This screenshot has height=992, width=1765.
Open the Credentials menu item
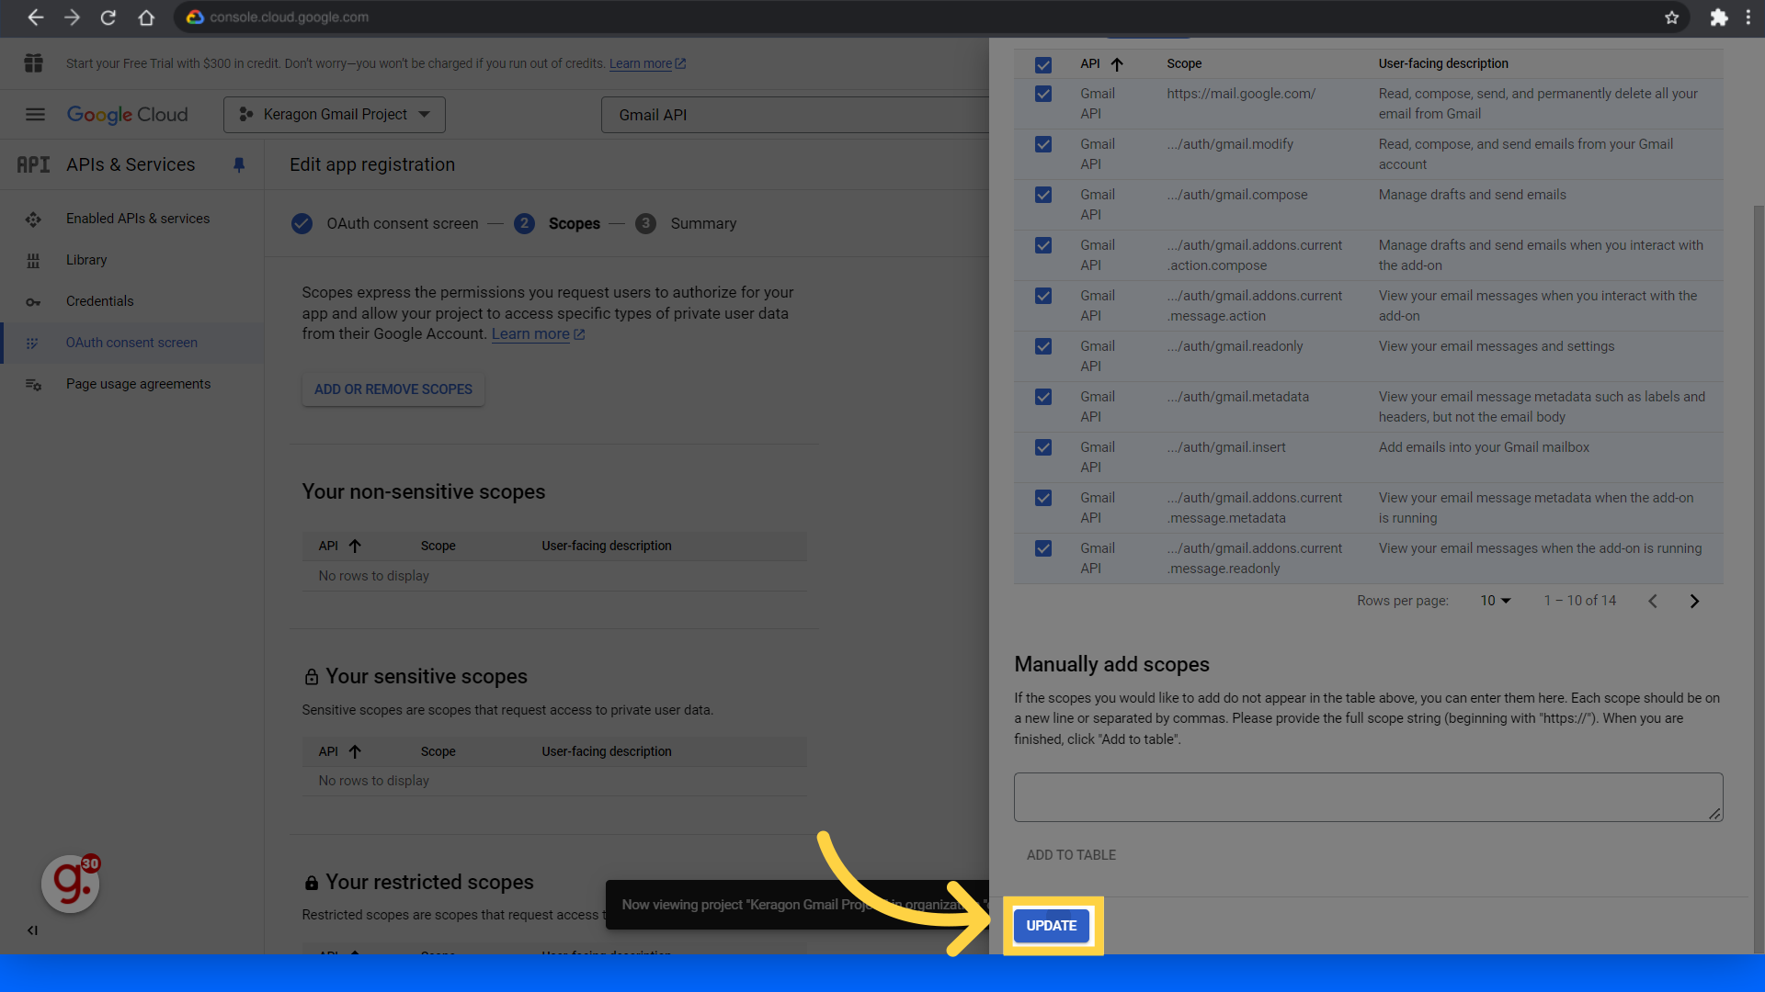point(100,301)
